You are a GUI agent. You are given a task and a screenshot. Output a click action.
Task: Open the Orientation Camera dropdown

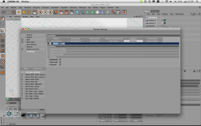pyautogui.click(x=167, y=116)
